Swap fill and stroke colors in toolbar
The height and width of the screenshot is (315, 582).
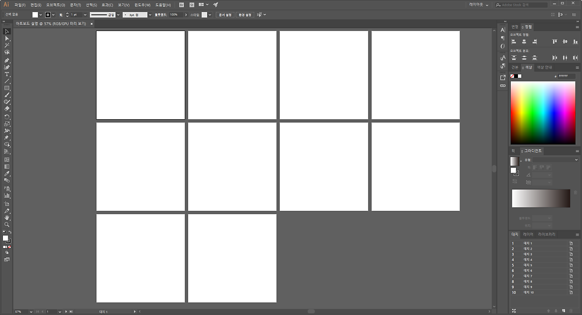coord(11,233)
